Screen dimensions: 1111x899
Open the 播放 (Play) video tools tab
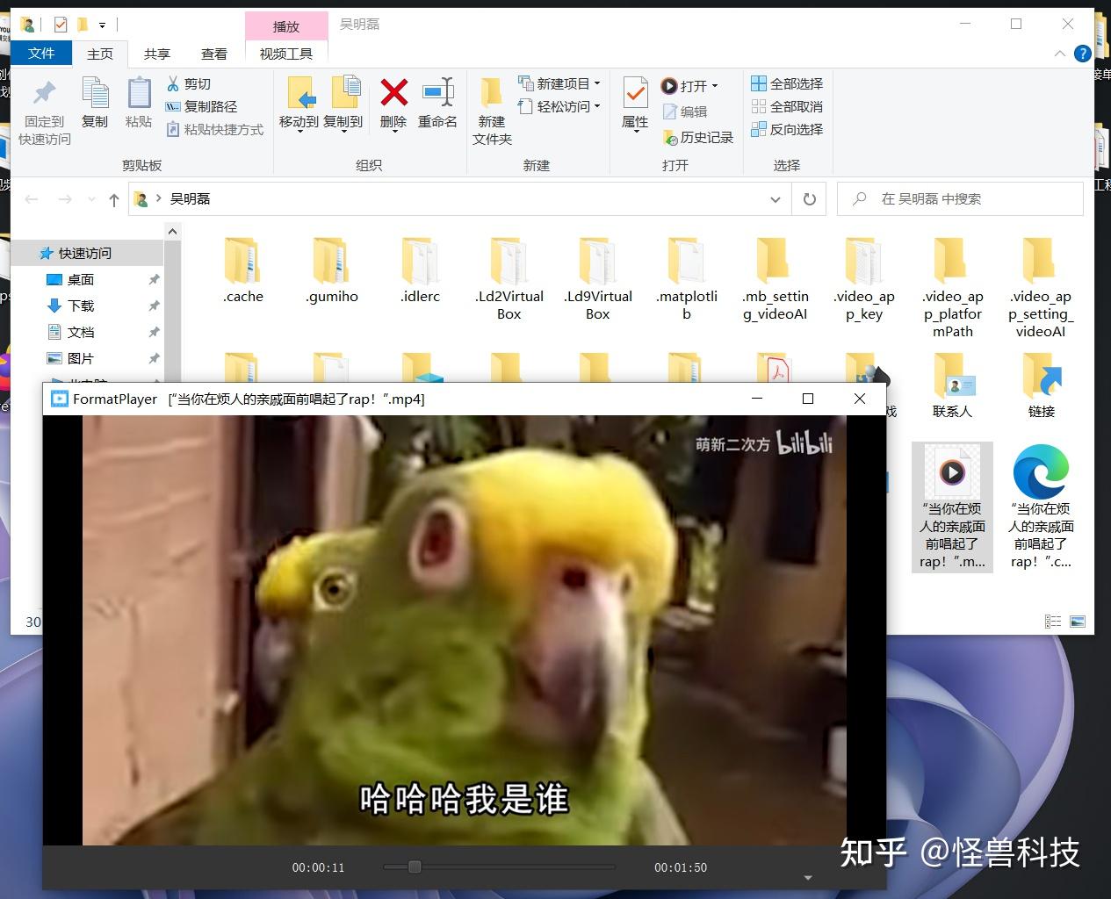tap(285, 25)
